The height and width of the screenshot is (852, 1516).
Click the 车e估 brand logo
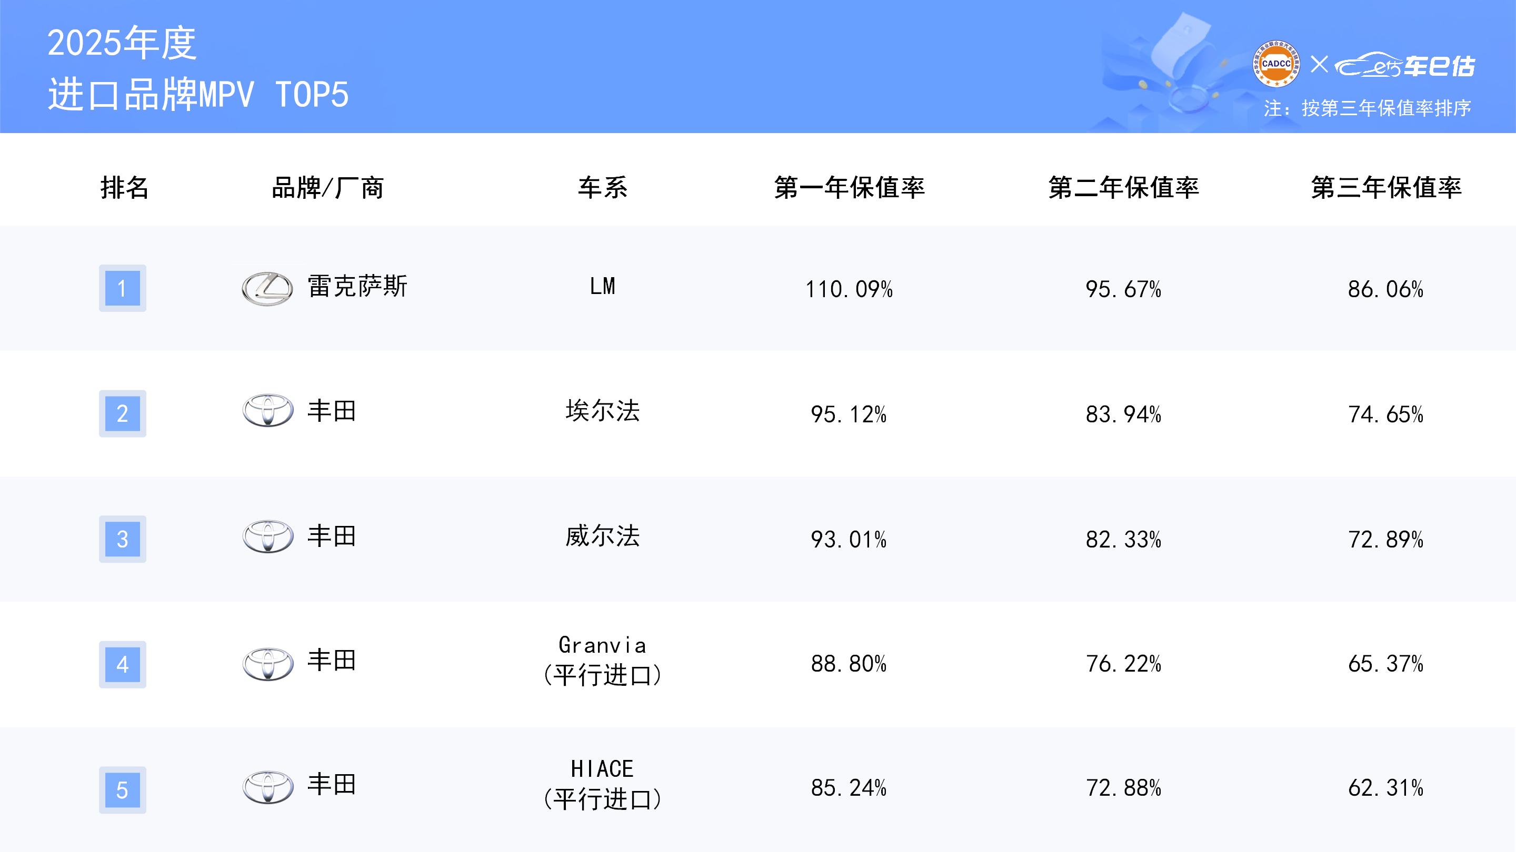(x=1405, y=66)
